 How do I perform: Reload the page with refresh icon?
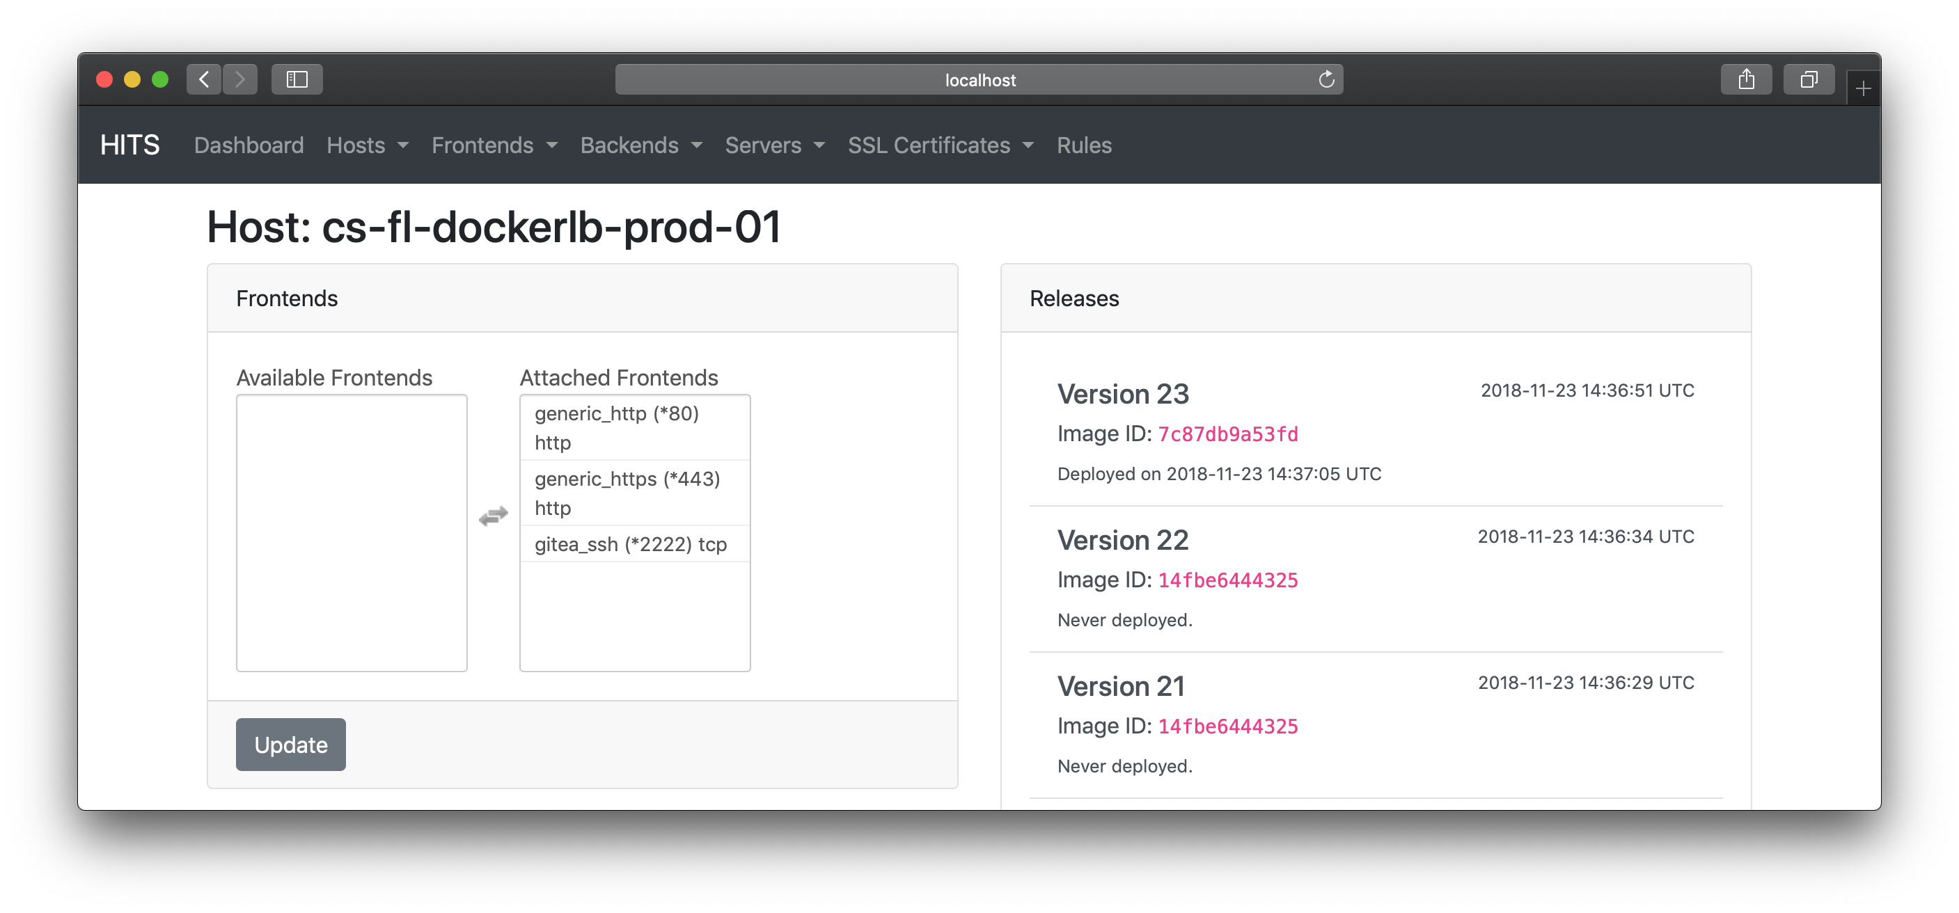[x=1325, y=79]
